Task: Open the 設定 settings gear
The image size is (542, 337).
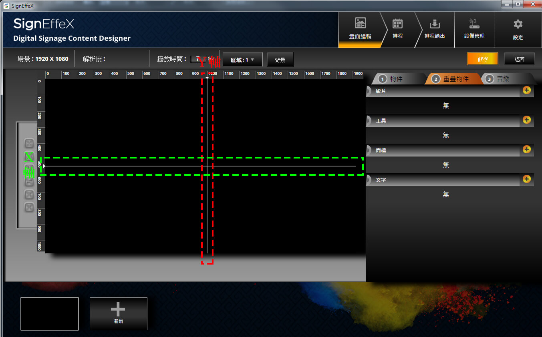Action: [x=518, y=29]
